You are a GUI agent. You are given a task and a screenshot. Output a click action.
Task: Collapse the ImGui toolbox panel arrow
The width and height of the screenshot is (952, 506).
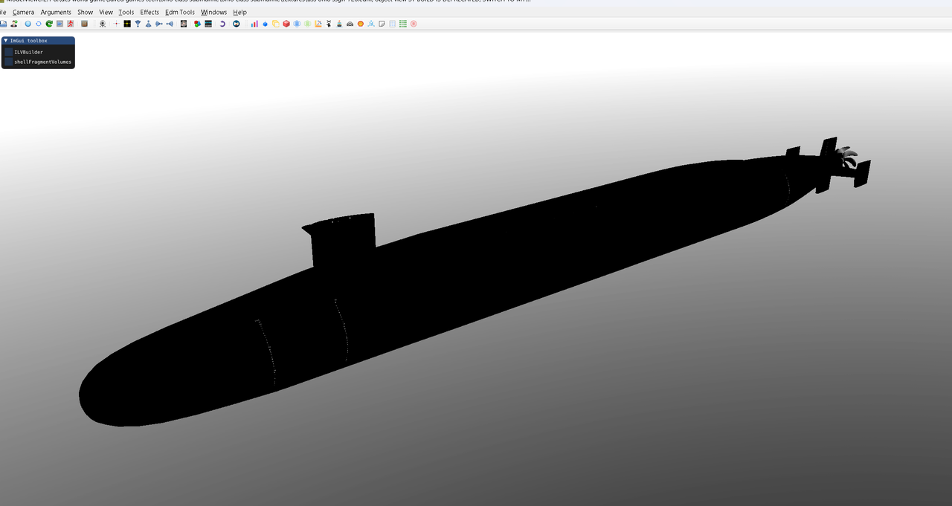[6, 40]
